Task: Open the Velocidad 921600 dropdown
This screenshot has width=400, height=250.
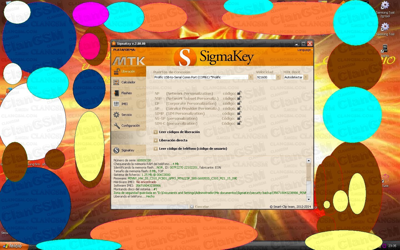Action: (x=278, y=77)
